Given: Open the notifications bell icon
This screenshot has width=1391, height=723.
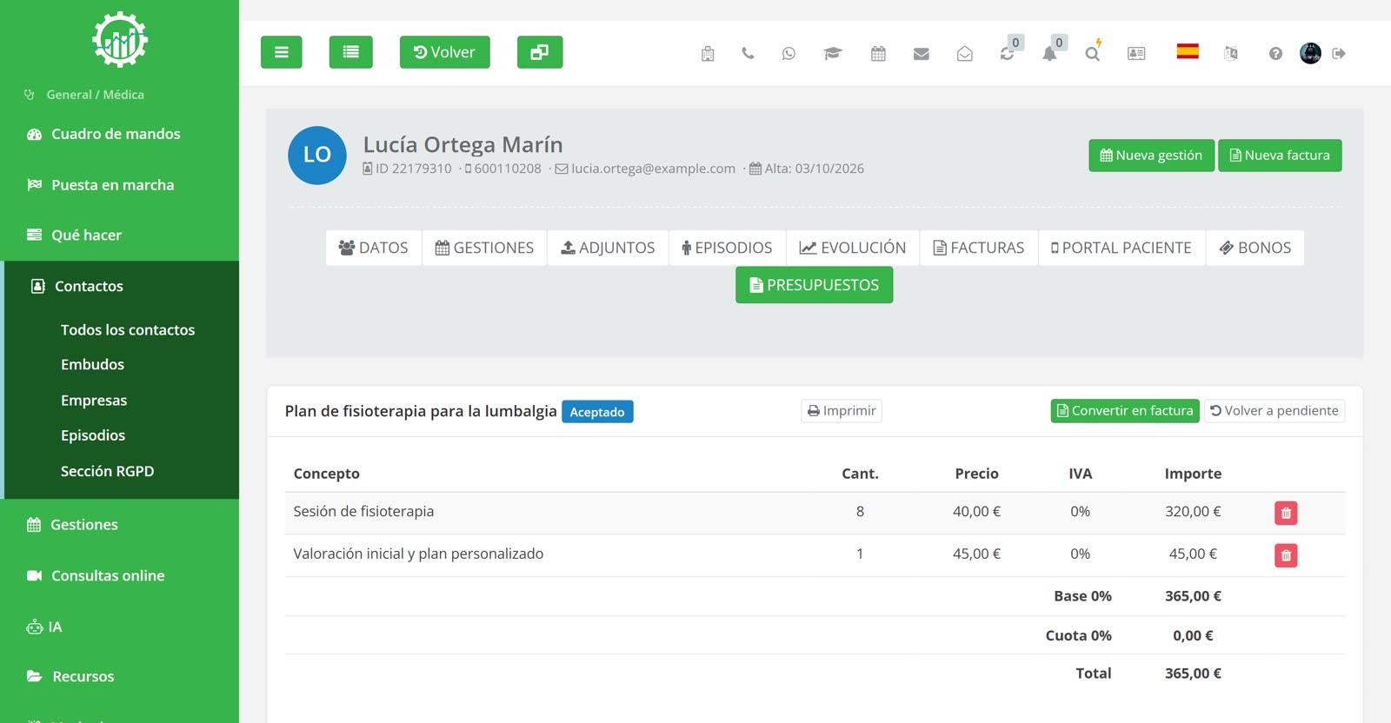Looking at the screenshot, I should pos(1050,54).
